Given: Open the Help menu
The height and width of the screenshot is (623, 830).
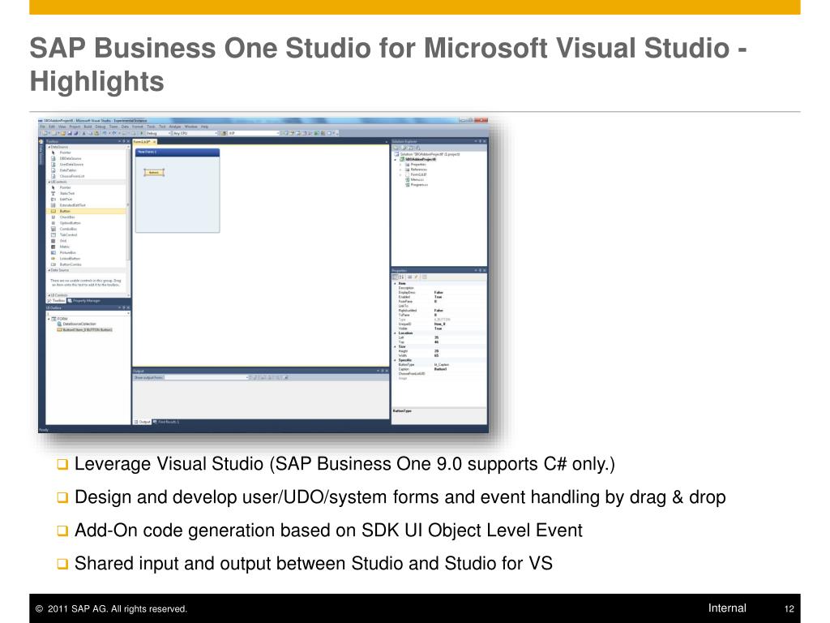Looking at the screenshot, I should (x=204, y=127).
